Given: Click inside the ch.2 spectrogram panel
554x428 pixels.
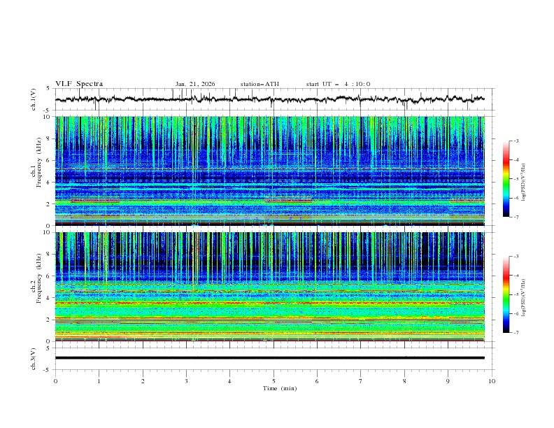Looking at the screenshot, I should [273, 287].
